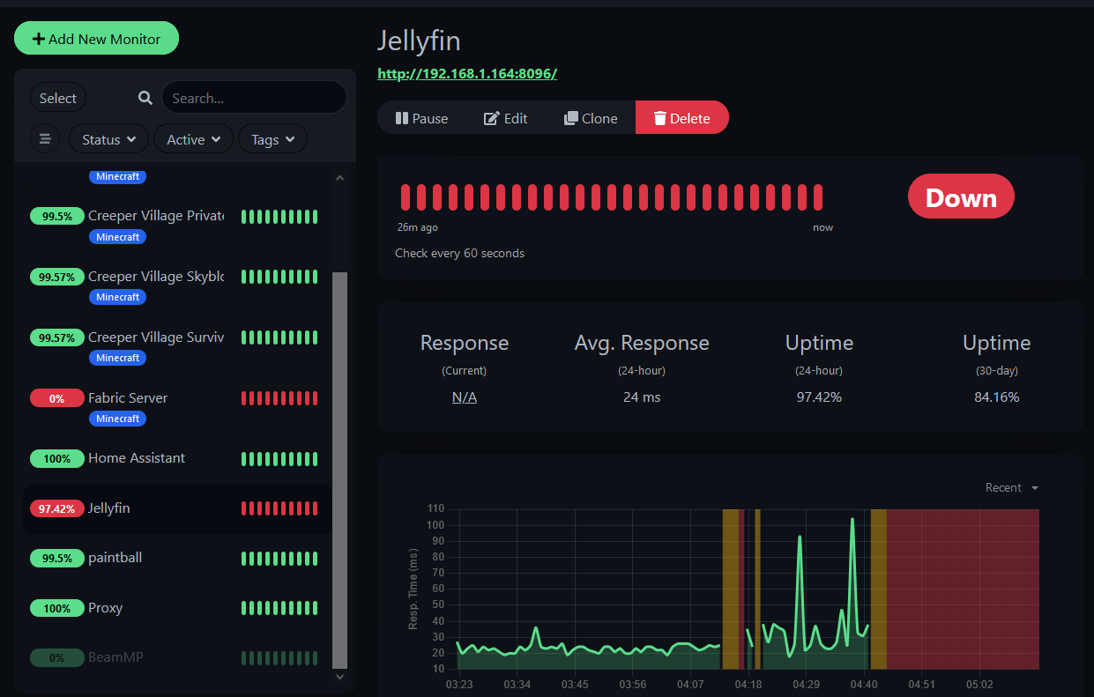The image size is (1094, 697).
Task: Click the scroll down arrow in monitor list
Action: (340, 677)
